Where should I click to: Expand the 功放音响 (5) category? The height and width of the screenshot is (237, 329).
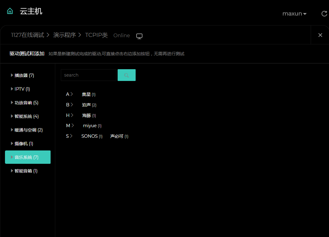point(25,103)
